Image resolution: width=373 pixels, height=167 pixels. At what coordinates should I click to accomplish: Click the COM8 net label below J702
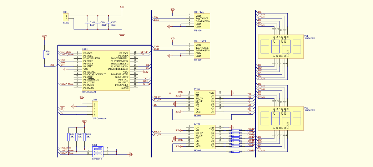tap(261, 151)
